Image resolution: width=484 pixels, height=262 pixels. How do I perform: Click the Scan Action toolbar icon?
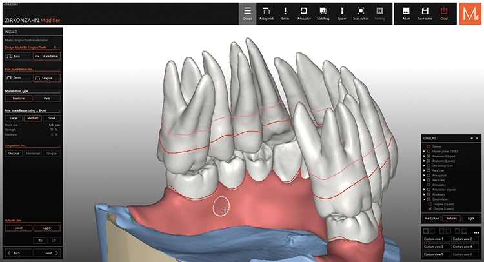[361, 14]
